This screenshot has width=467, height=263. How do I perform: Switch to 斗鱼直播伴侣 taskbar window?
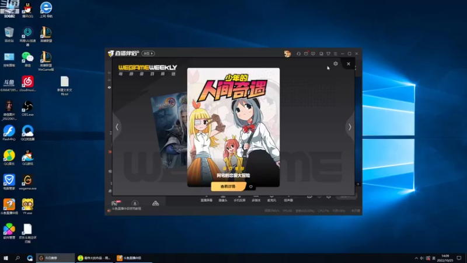[x=134, y=258]
